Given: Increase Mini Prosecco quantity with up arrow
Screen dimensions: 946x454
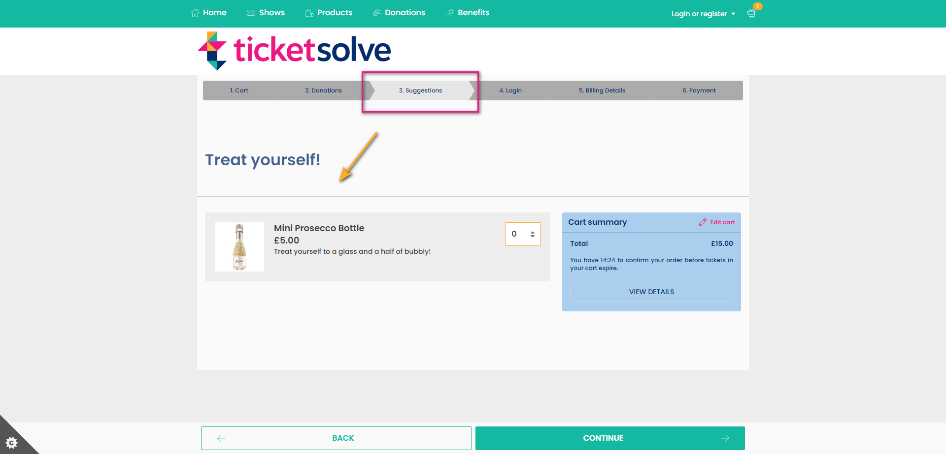Looking at the screenshot, I should tap(533, 232).
